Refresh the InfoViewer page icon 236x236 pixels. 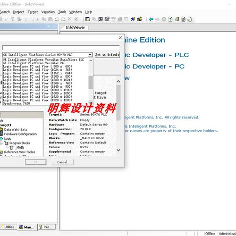pos(170,19)
